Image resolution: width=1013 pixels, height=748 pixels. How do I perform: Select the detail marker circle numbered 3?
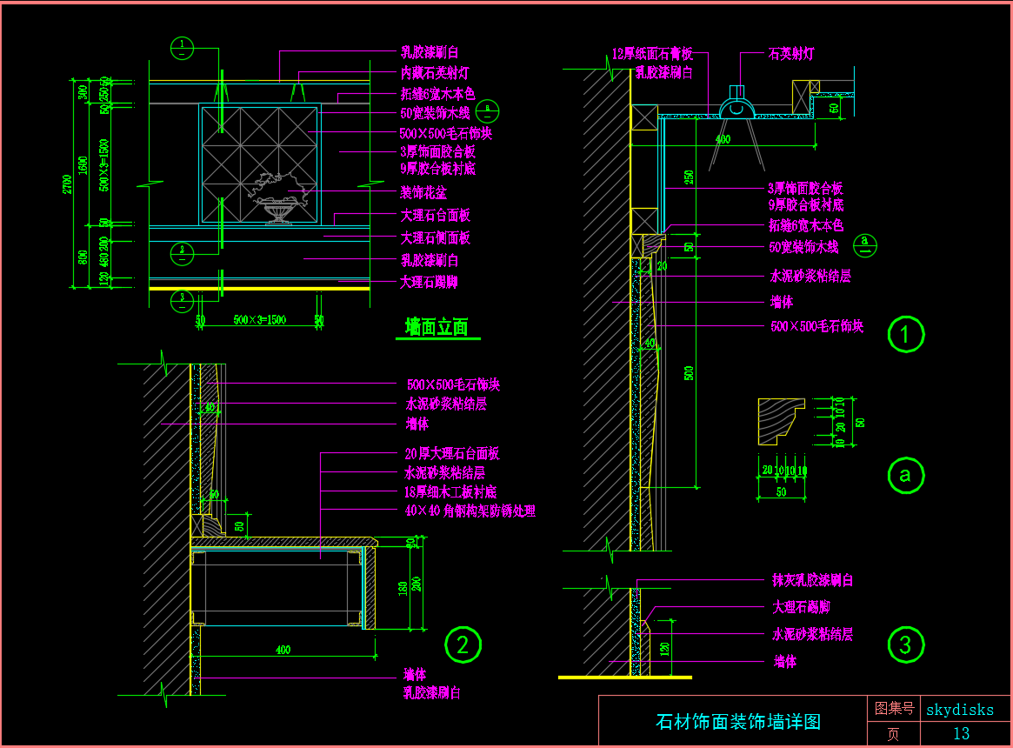point(905,645)
